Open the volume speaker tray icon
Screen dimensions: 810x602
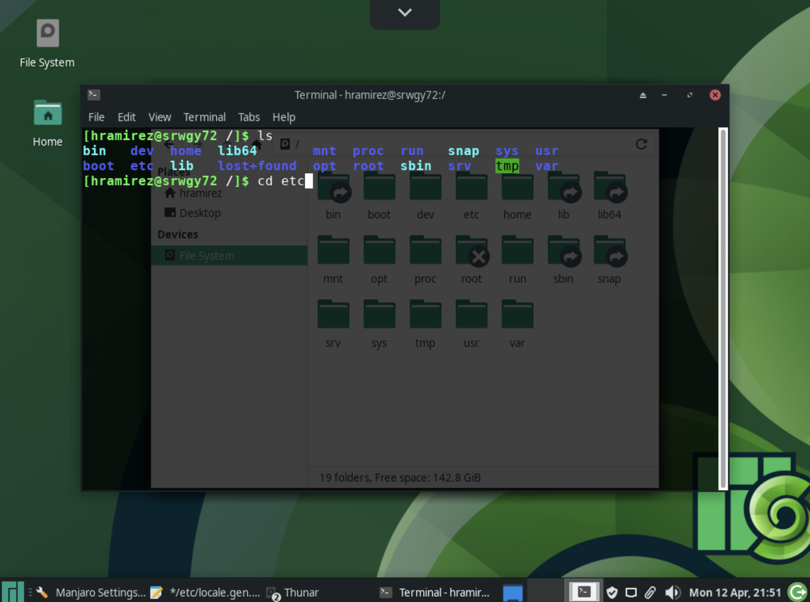point(672,592)
